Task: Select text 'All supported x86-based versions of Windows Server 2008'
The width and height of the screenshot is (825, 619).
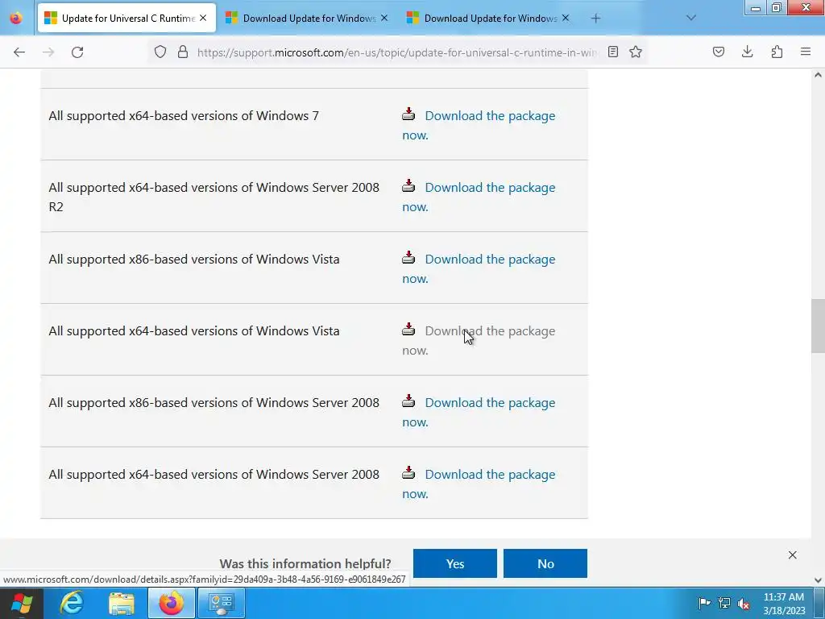Action: click(x=214, y=403)
